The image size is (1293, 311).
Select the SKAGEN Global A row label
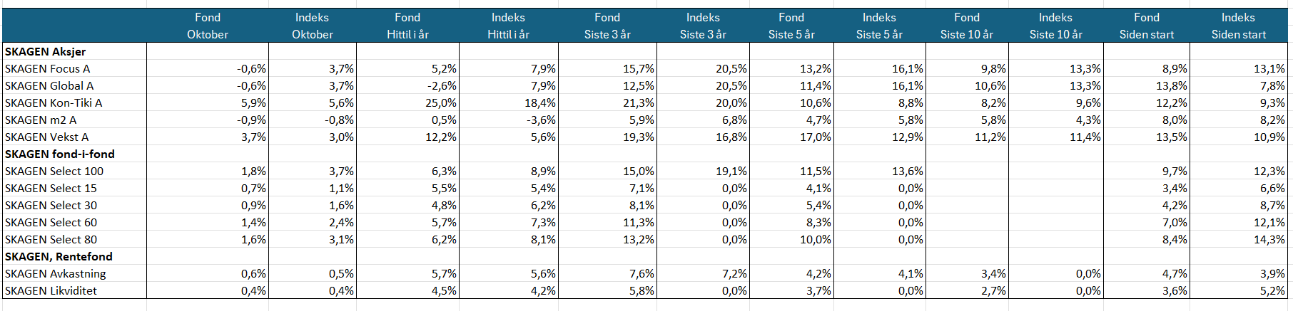click(x=49, y=86)
